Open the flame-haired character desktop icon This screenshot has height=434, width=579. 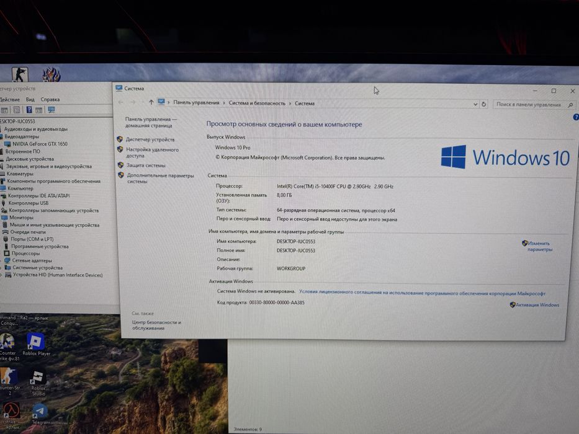click(x=52, y=74)
